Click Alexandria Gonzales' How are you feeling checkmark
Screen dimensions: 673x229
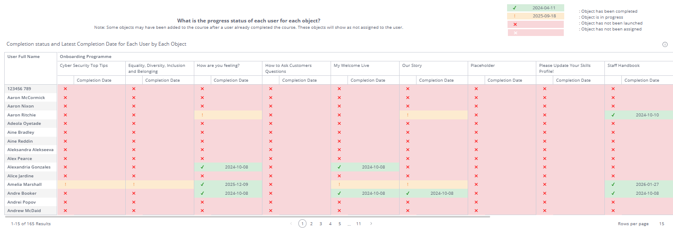tap(202, 167)
